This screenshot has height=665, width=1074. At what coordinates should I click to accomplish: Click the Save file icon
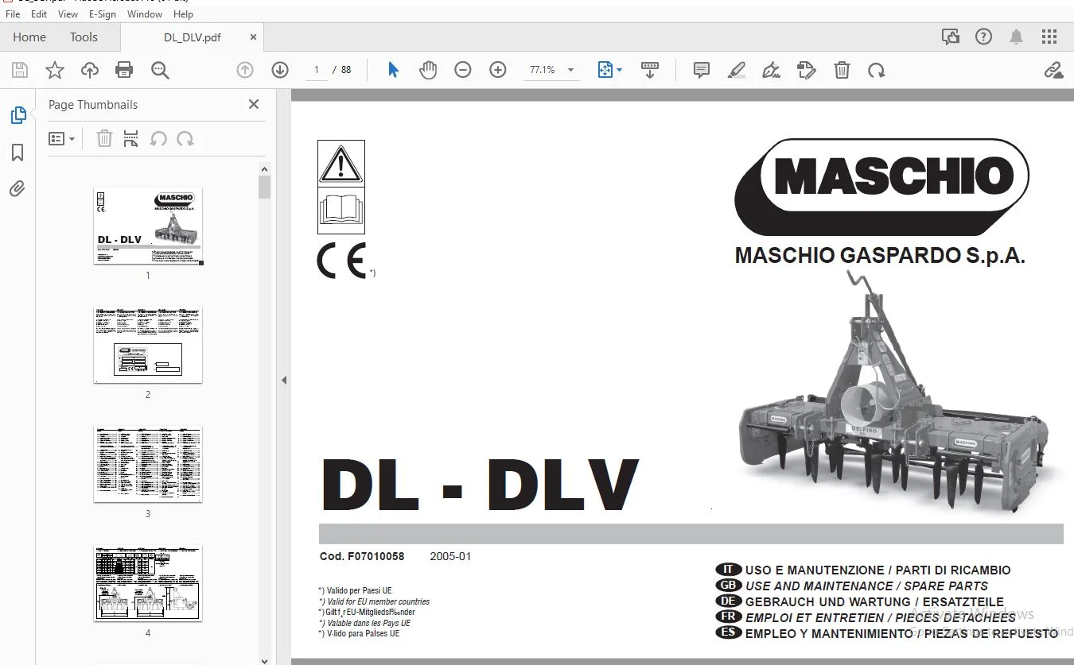click(x=20, y=70)
